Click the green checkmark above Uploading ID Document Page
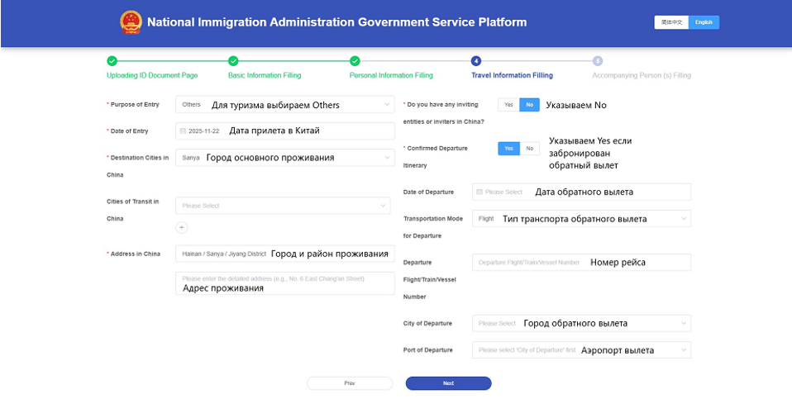792x413 pixels. point(112,61)
